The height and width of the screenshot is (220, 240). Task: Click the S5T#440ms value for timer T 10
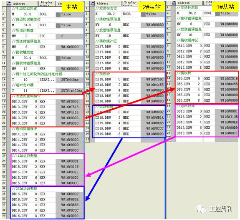point(70,80)
